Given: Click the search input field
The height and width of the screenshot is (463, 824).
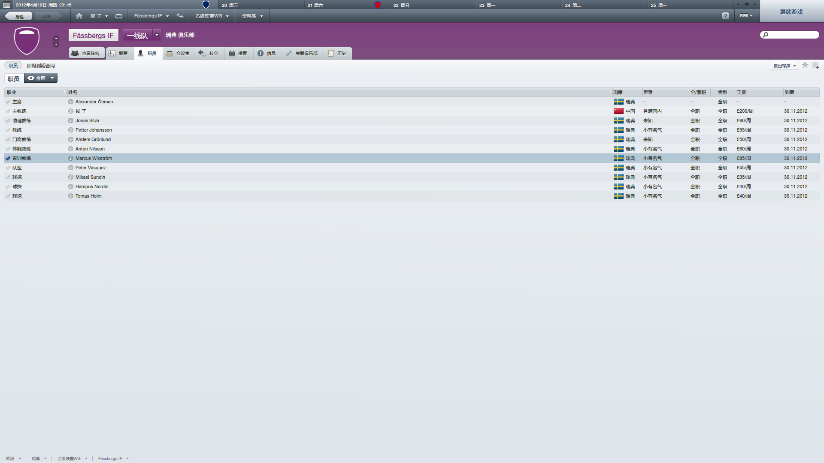Looking at the screenshot, I should [x=790, y=35].
